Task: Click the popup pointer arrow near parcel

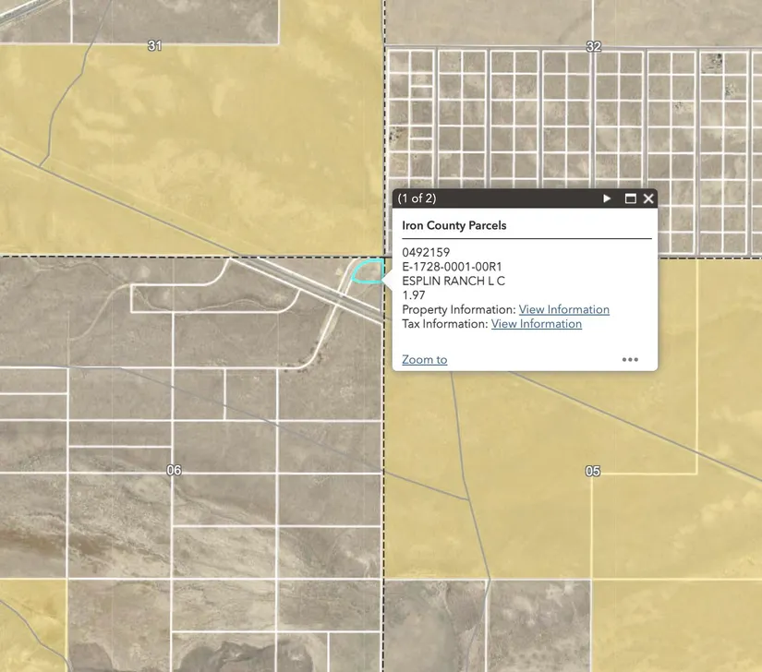Action: (x=389, y=279)
